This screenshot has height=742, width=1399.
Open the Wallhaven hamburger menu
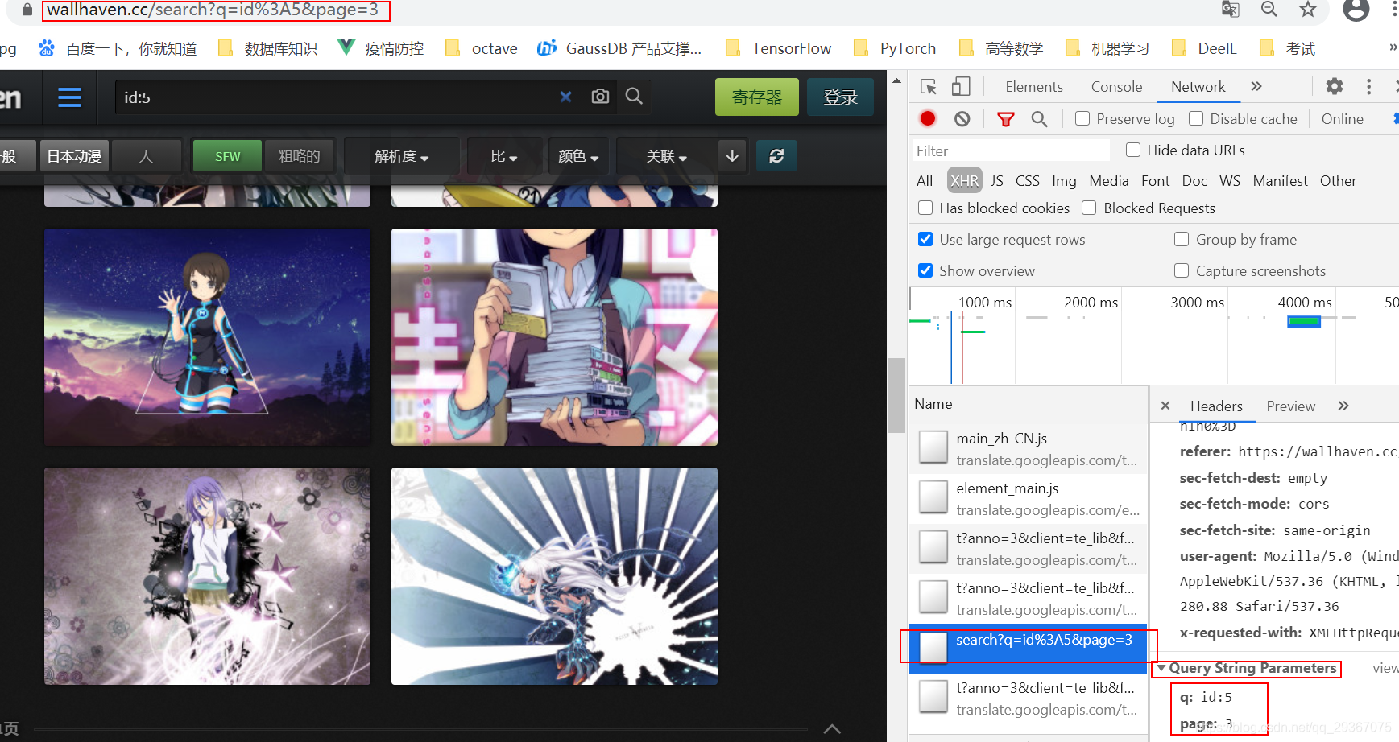(x=69, y=97)
